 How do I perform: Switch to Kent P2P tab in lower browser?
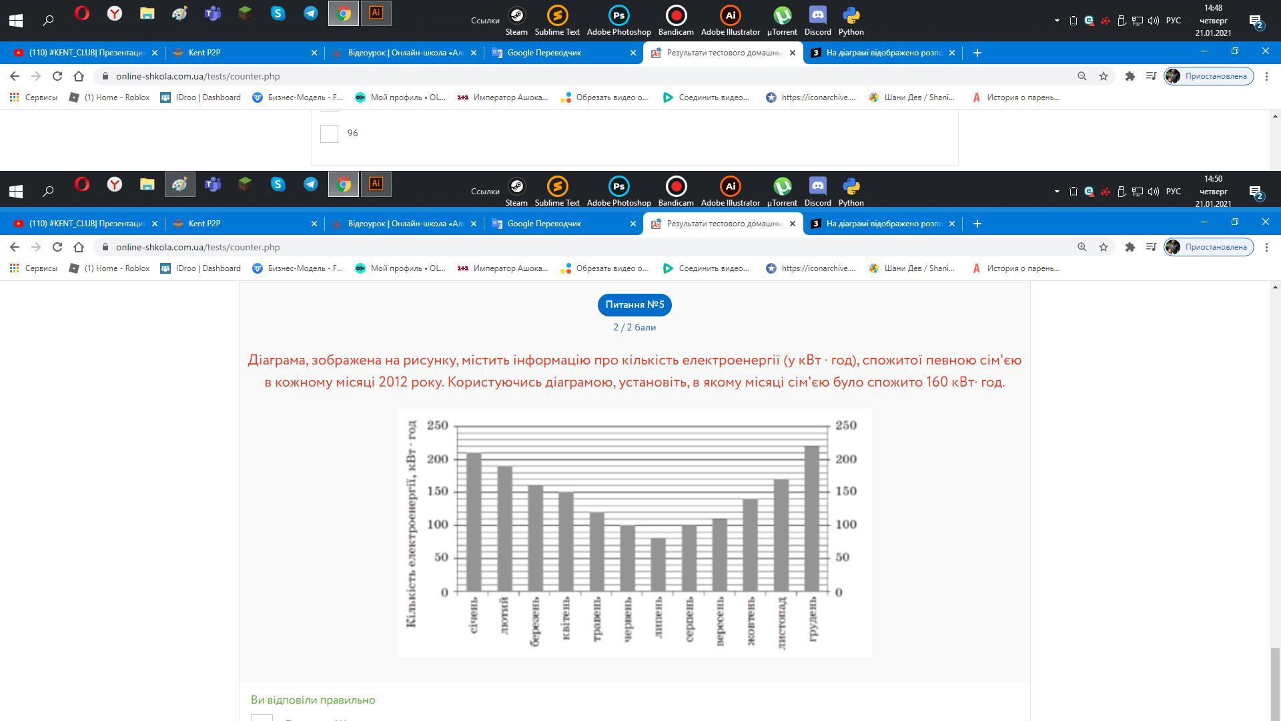(204, 224)
